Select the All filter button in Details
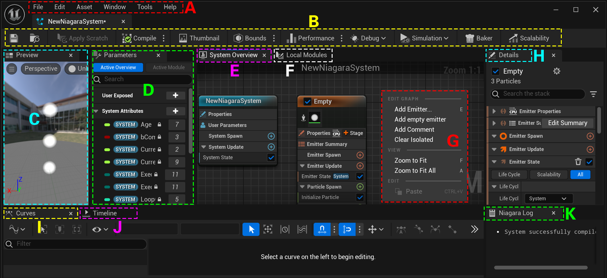The height and width of the screenshot is (278, 607). click(x=580, y=174)
